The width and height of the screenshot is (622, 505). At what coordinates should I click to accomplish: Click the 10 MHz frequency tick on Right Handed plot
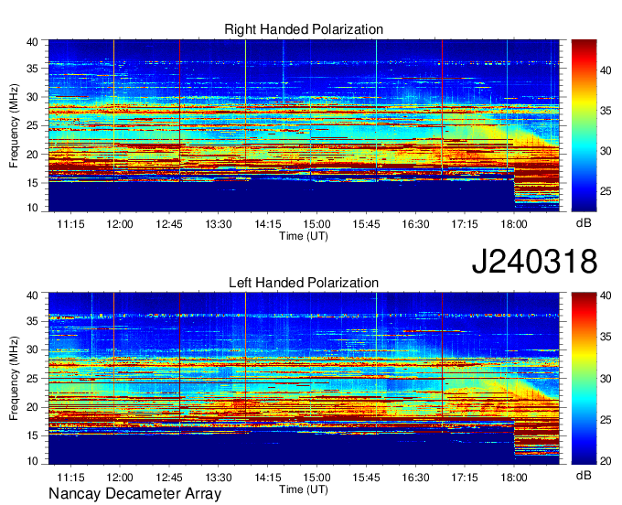[32, 208]
